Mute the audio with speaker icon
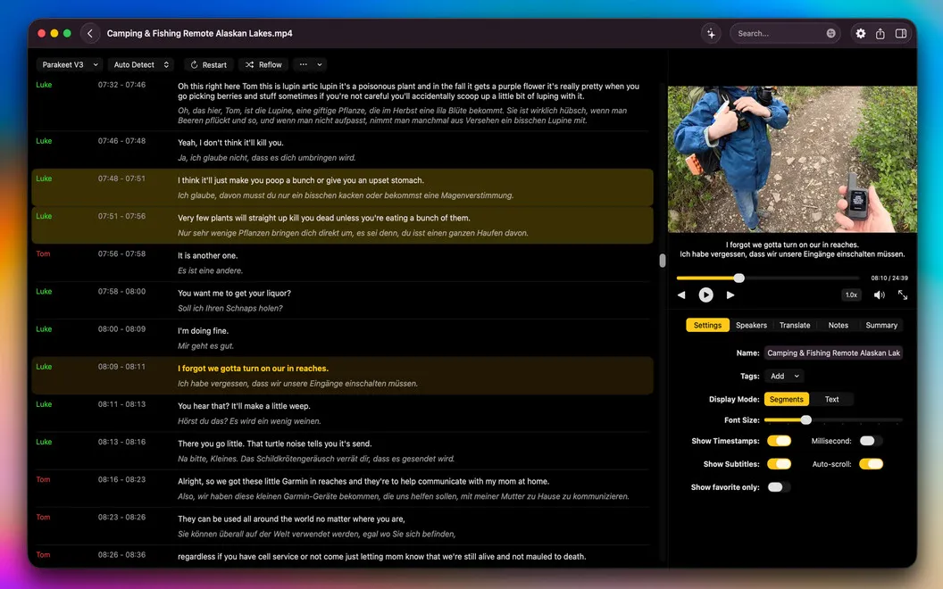The width and height of the screenshot is (943, 589). click(880, 295)
